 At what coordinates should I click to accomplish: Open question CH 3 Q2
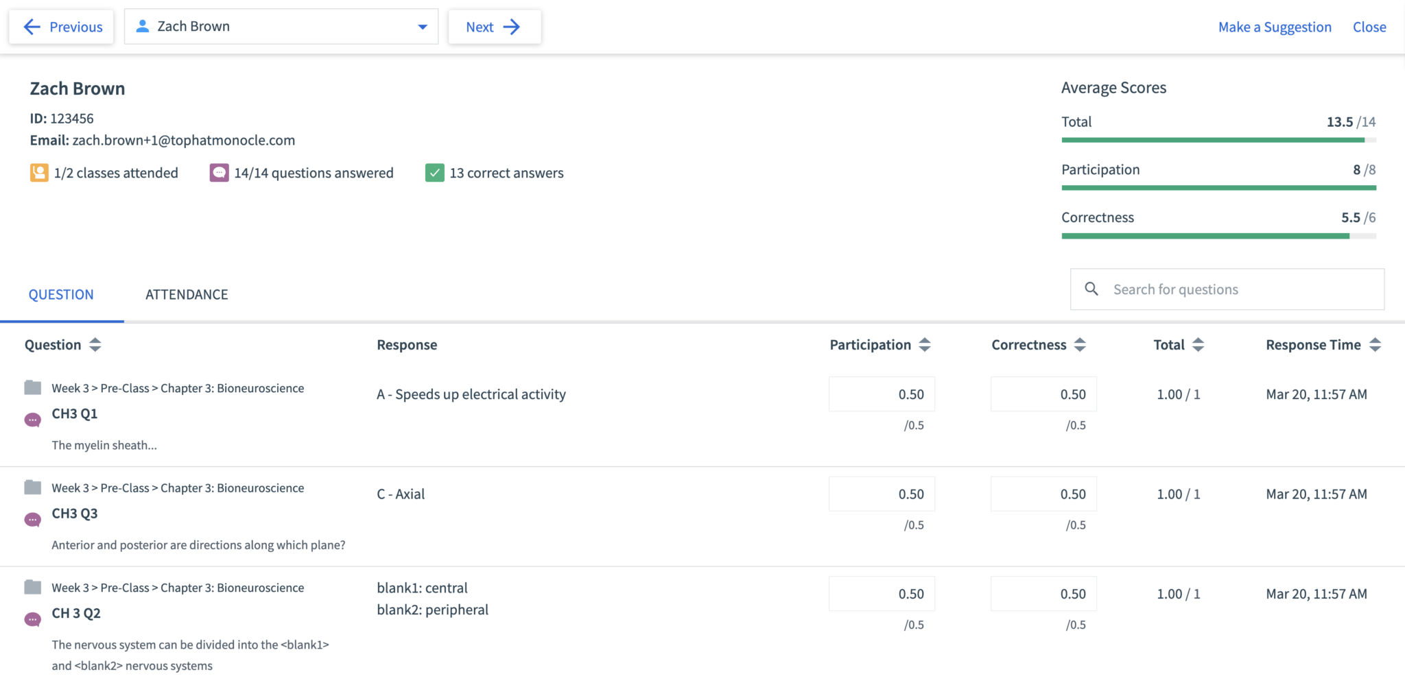point(76,613)
